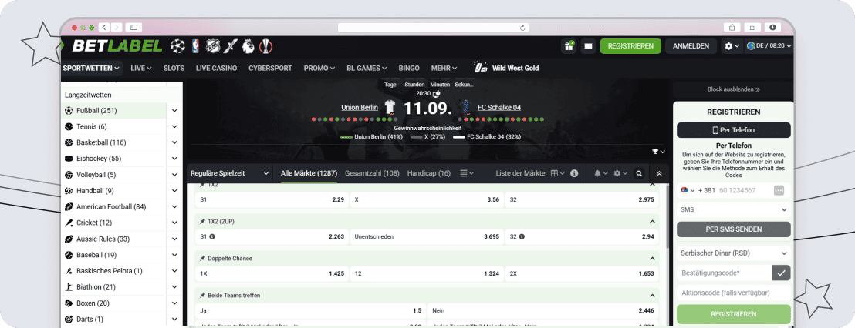Click the Tennis sport icon
This screenshot has width=855, height=328.
pyautogui.click(x=69, y=127)
